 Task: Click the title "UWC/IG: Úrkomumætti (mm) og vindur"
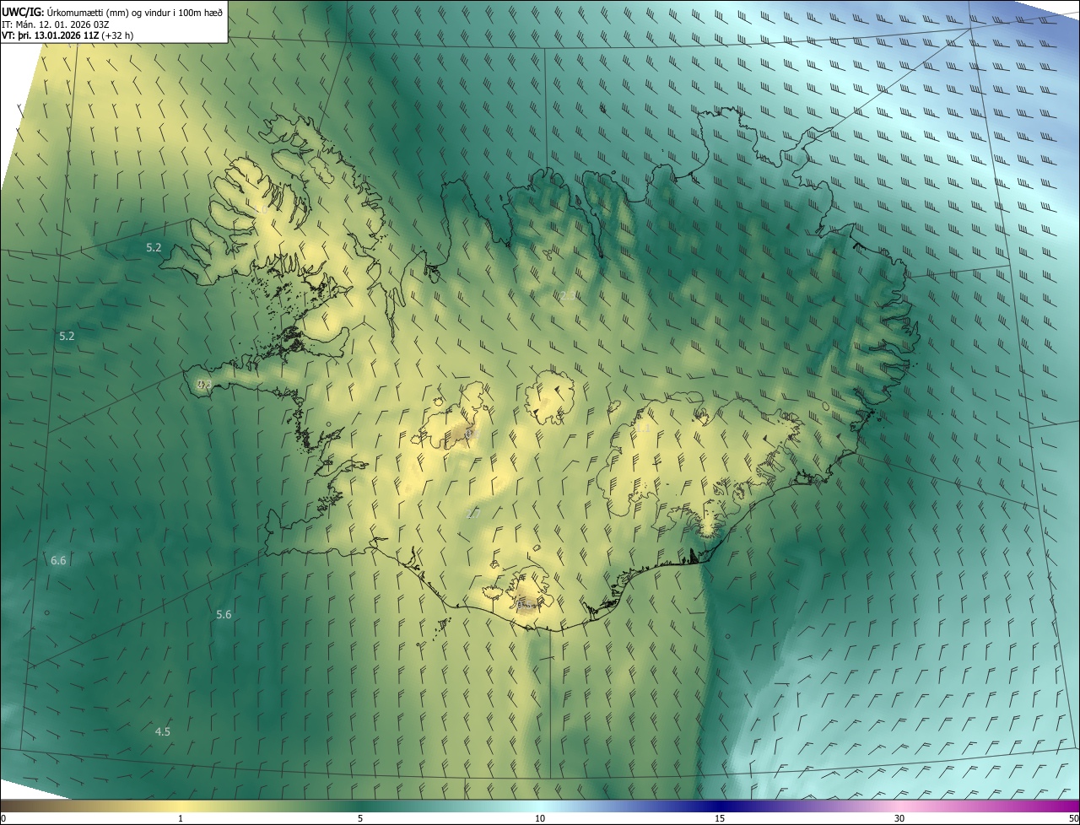[x=87, y=12]
